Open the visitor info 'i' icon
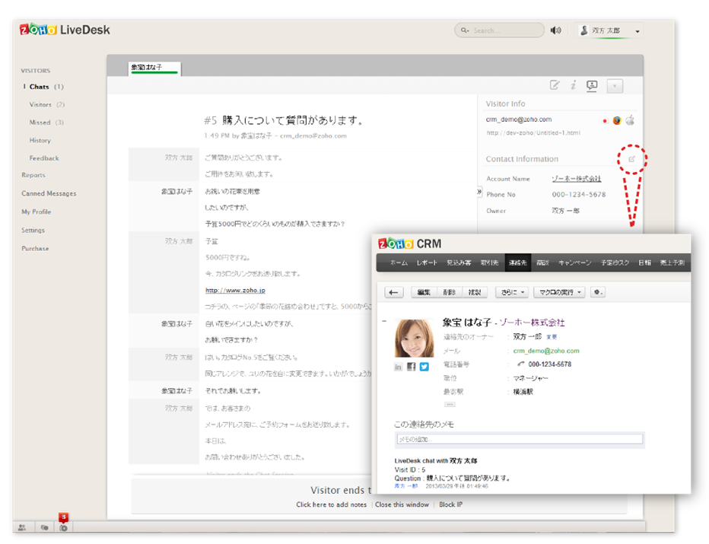The width and height of the screenshot is (709, 544). click(x=573, y=85)
